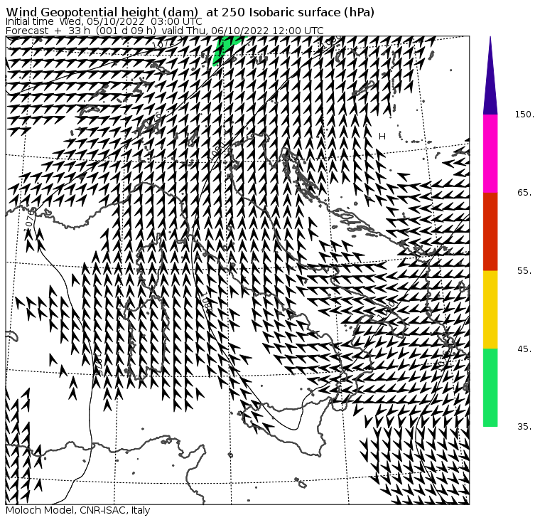This screenshot has width=540, height=520.
Task: Click the "H" high pressure marker
Action: (x=382, y=137)
